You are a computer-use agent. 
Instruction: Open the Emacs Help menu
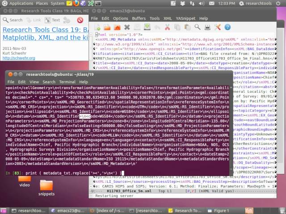tap(204, 18)
